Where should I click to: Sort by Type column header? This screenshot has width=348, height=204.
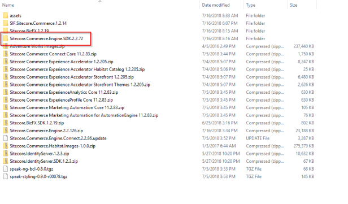pos(251,5)
